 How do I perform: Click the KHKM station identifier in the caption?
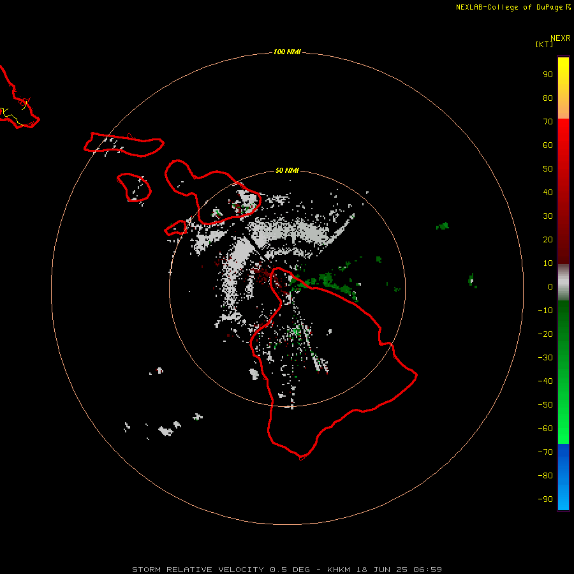tap(339, 570)
